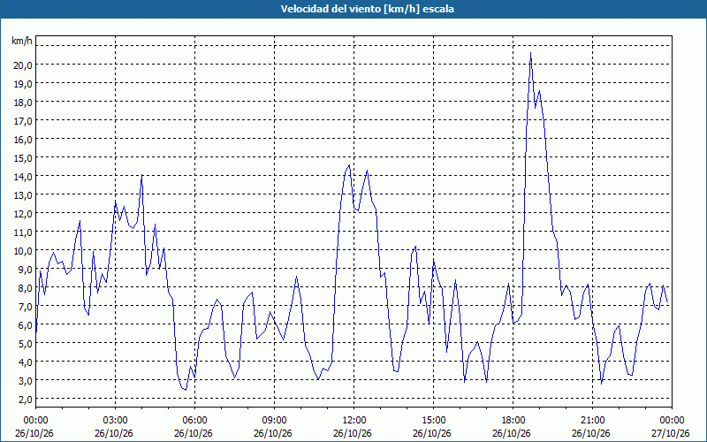
Task: Click the '26/10/26' date under 06:00
Action: tap(194, 433)
